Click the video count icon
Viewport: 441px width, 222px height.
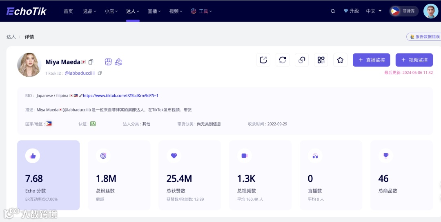(245, 155)
